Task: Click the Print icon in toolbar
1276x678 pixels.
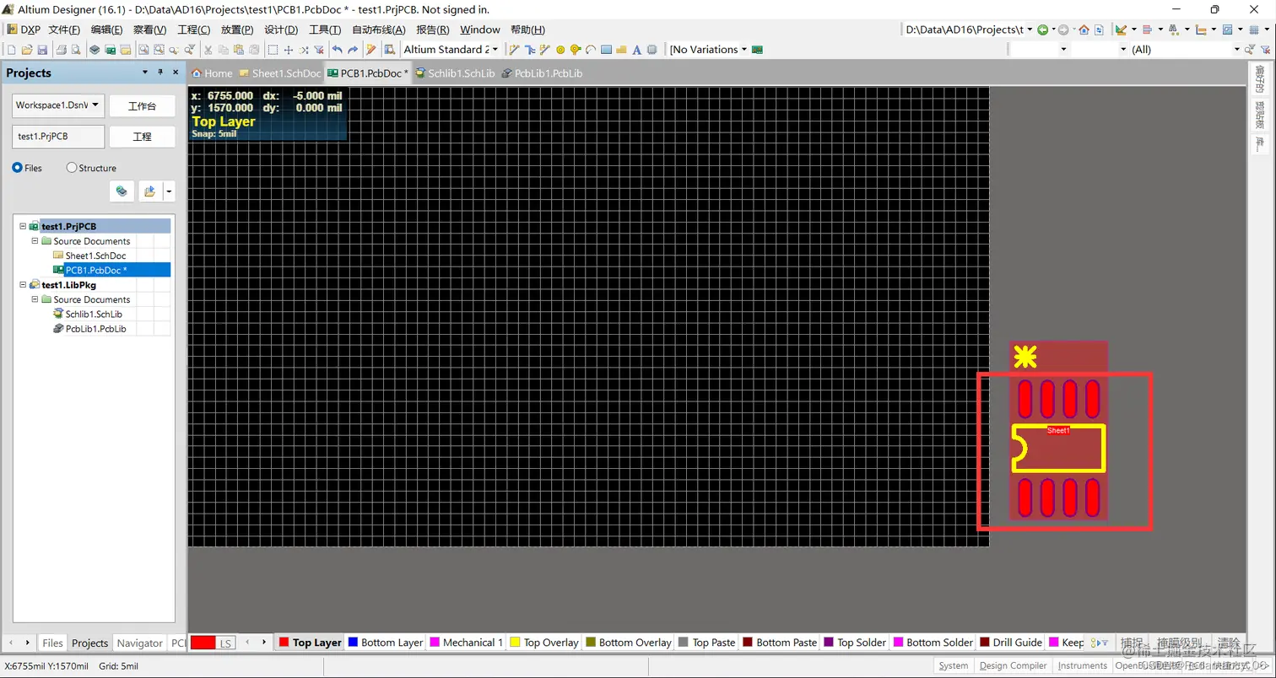Action: point(62,50)
